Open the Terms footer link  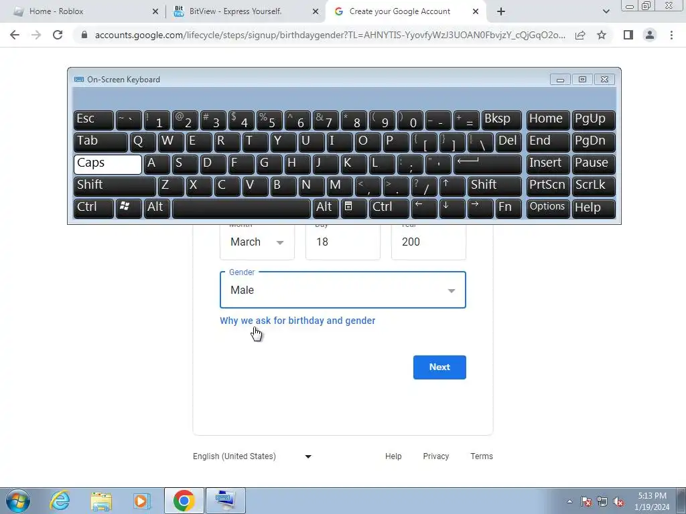(481, 456)
